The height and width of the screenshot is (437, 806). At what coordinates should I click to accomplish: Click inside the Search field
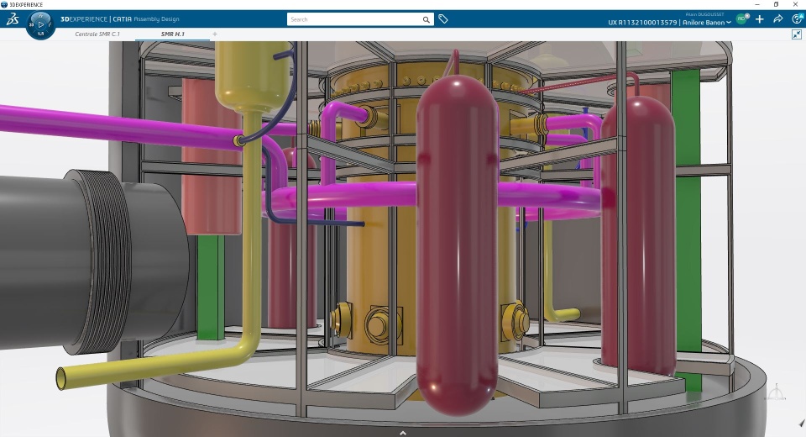[354, 19]
